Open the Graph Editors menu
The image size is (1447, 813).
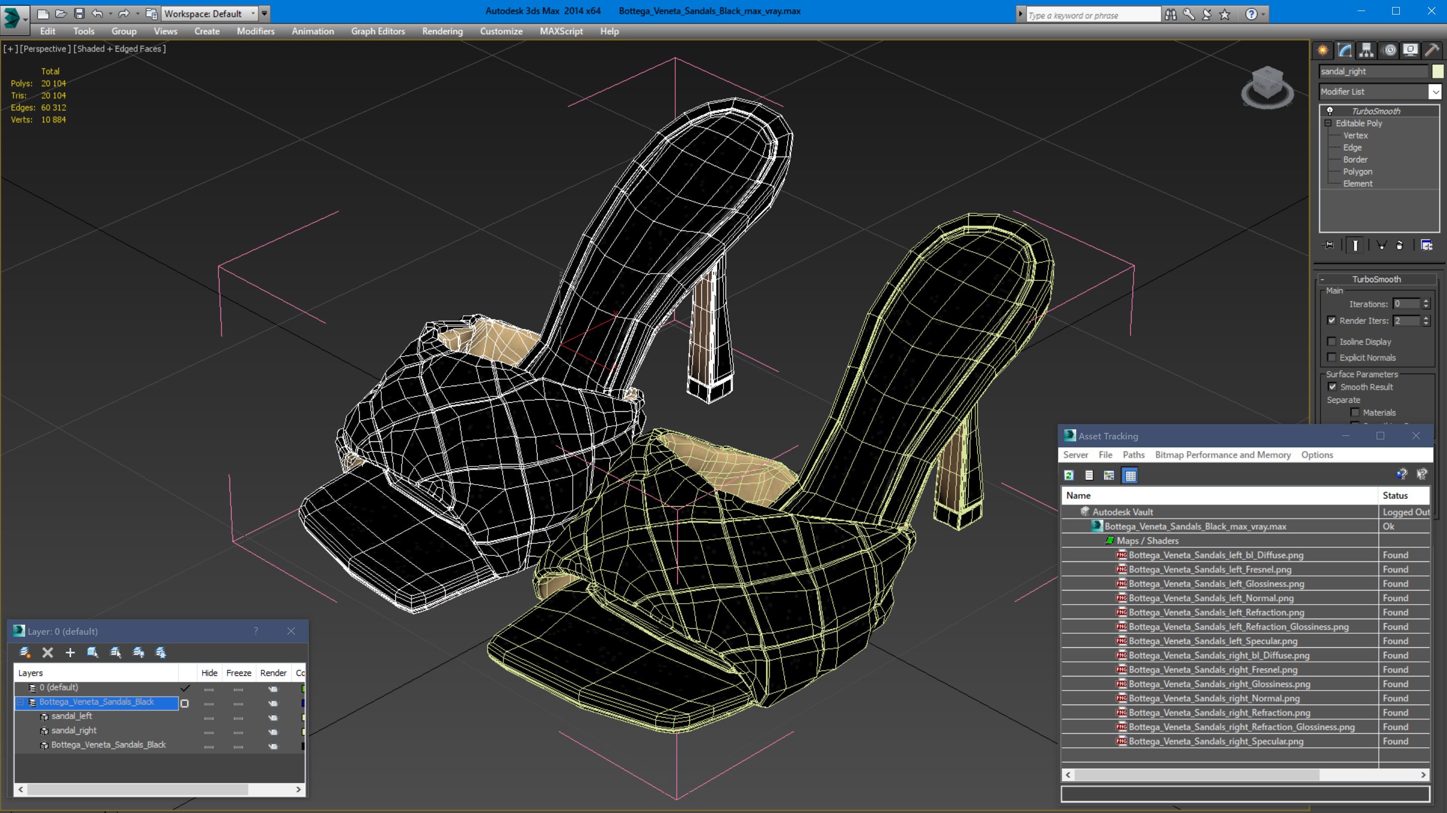point(378,32)
